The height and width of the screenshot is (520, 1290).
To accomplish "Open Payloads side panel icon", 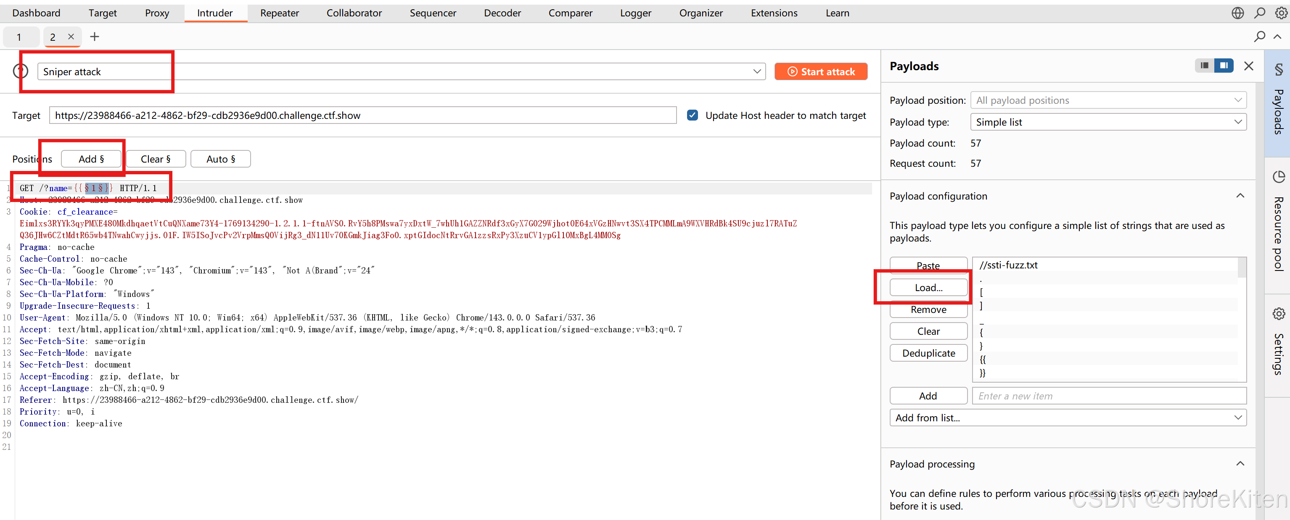I will point(1279,70).
